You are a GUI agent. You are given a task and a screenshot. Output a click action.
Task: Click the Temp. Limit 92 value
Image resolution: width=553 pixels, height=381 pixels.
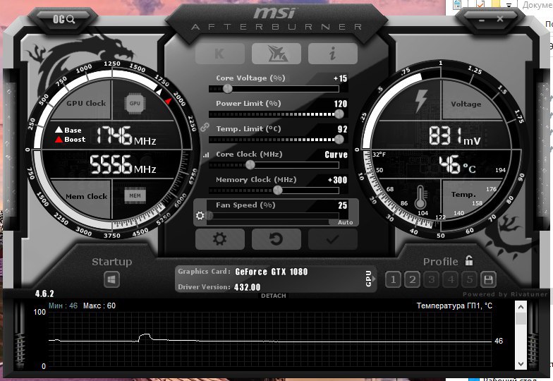[343, 129]
